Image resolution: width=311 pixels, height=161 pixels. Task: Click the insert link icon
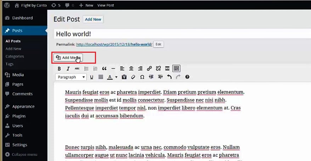149,68
